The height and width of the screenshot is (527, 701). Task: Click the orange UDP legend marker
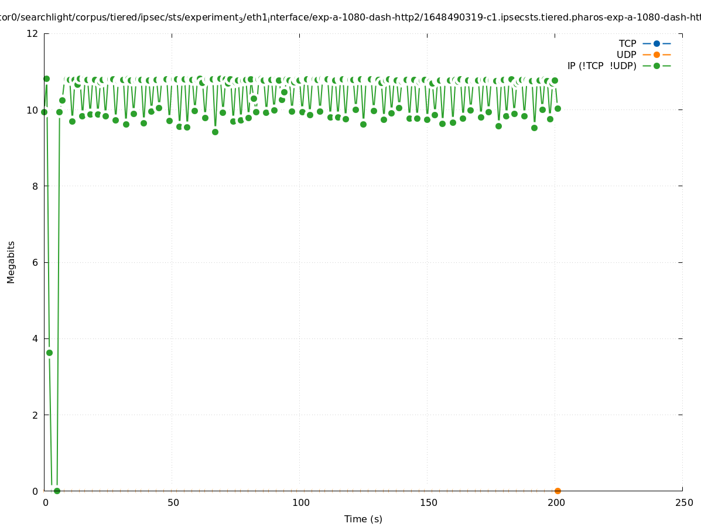(656, 54)
